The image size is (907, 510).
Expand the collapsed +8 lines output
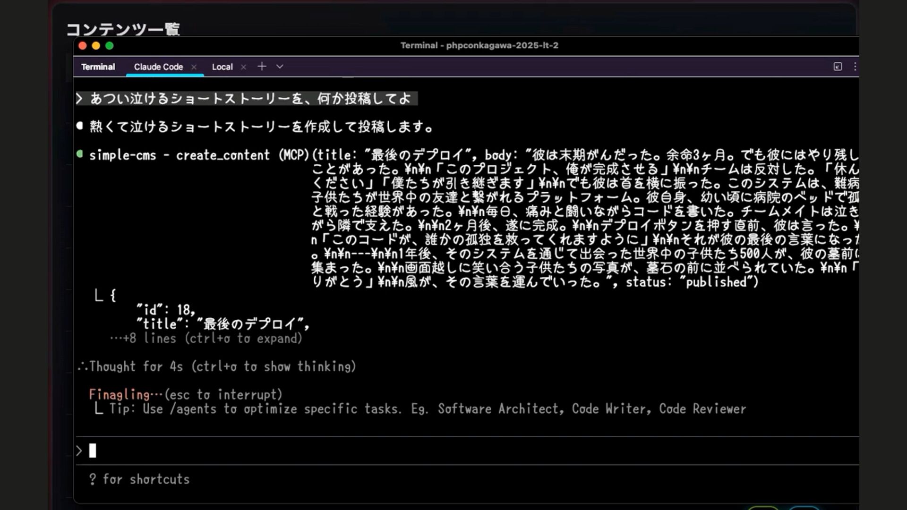(x=206, y=338)
